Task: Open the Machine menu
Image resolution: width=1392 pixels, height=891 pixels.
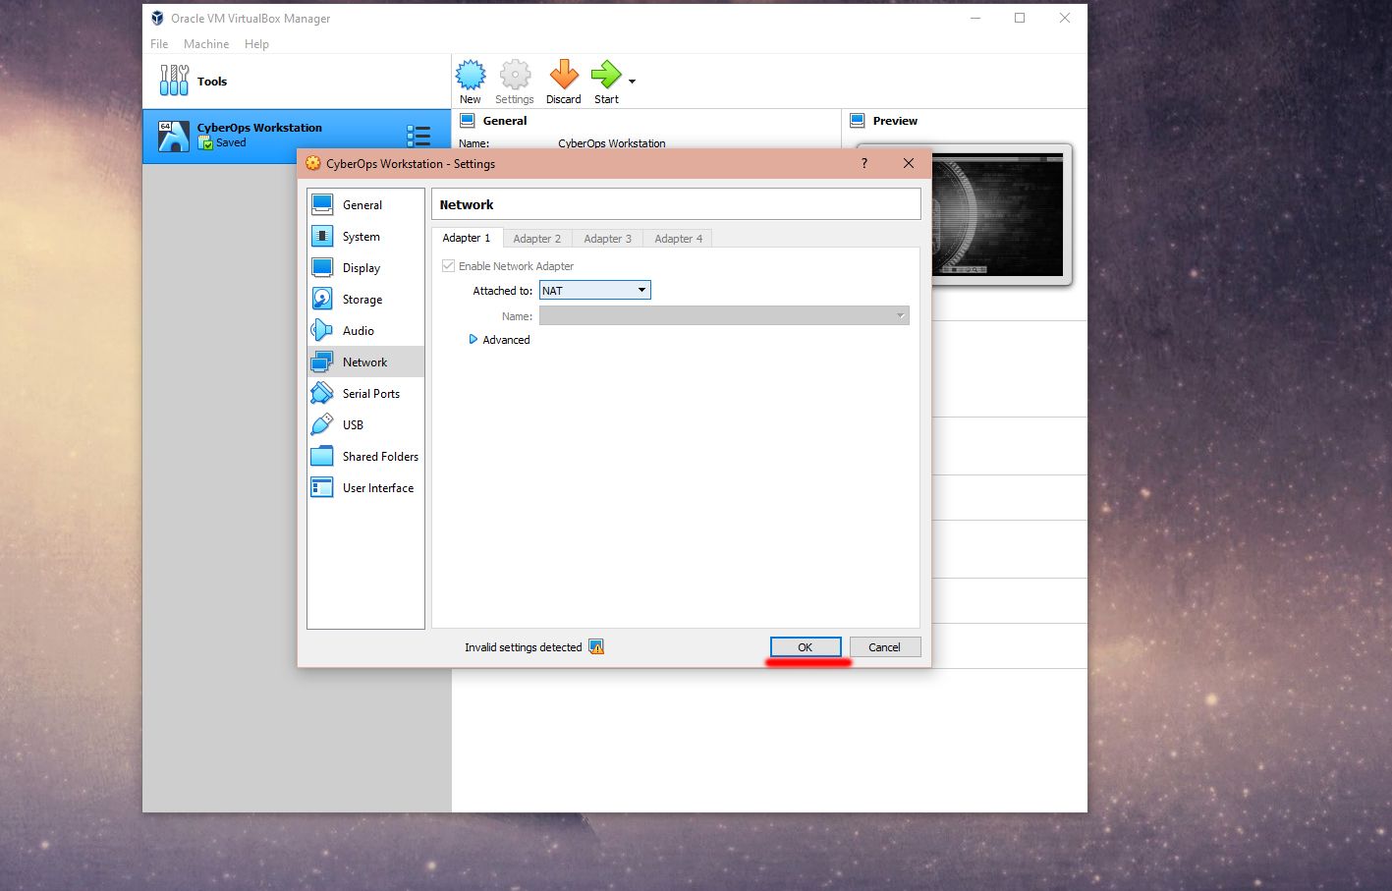Action: tap(206, 44)
